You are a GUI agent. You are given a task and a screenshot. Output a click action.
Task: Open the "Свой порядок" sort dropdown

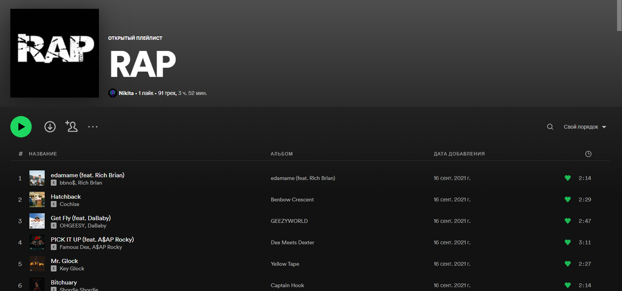click(x=585, y=127)
